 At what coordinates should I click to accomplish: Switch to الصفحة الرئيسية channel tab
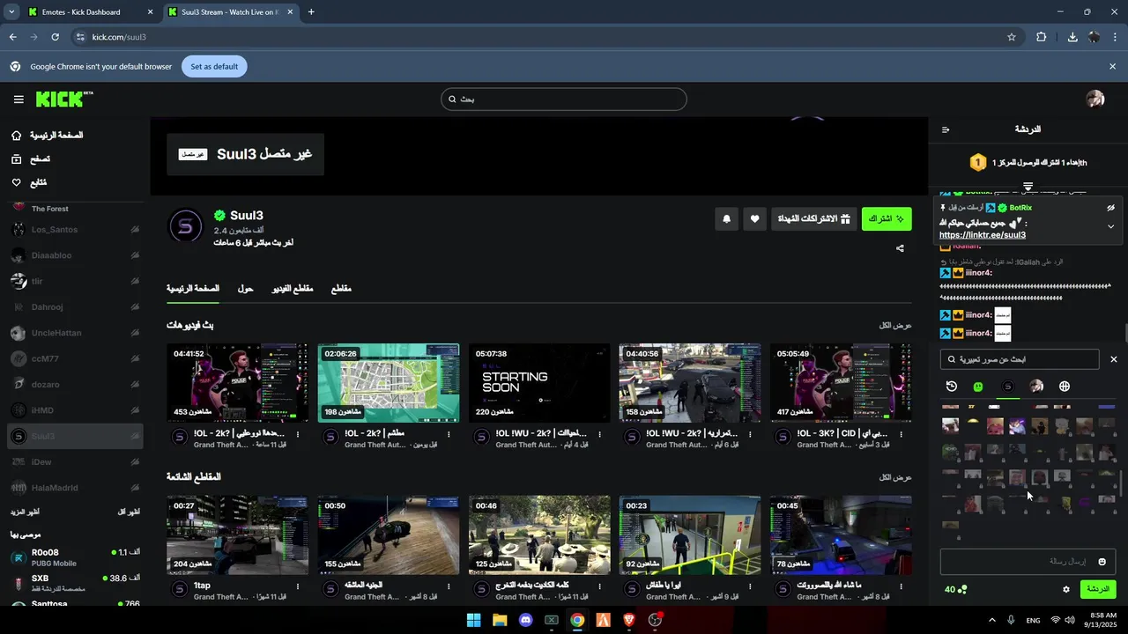[193, 289]
